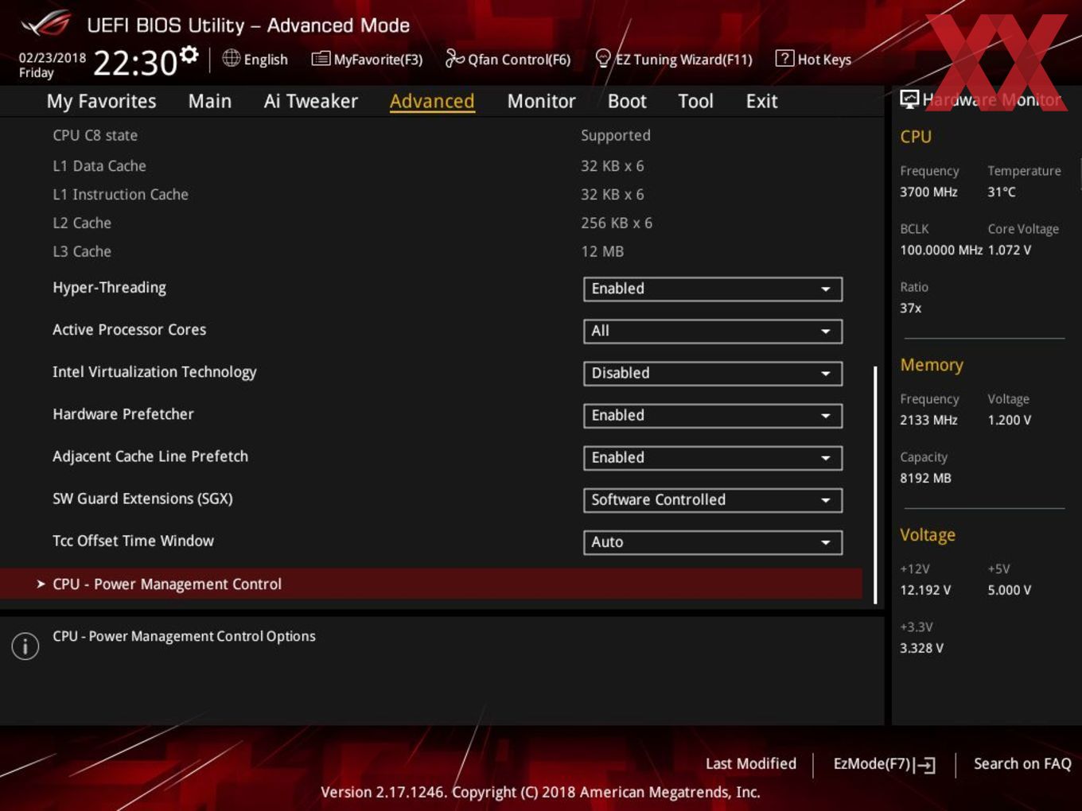
Task: Click the 12.192 V reading
Action: point(925,590)
